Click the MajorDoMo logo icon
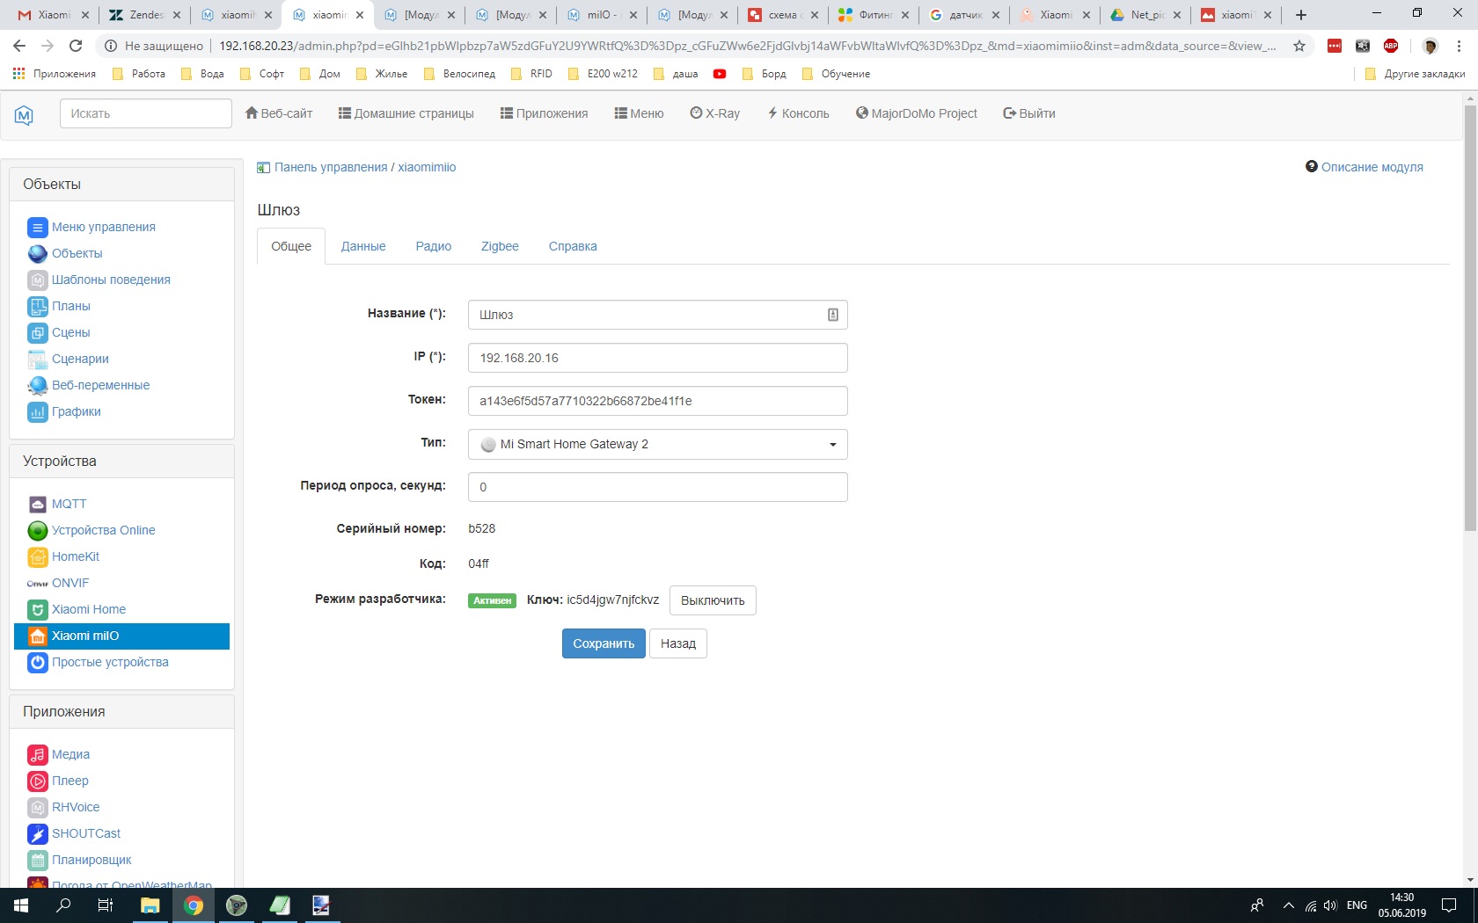Viewport: 1478px width, 923px height. [24, 114]
